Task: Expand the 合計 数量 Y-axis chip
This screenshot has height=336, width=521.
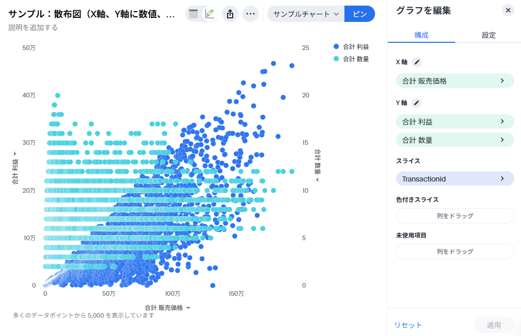Action: 455,140
